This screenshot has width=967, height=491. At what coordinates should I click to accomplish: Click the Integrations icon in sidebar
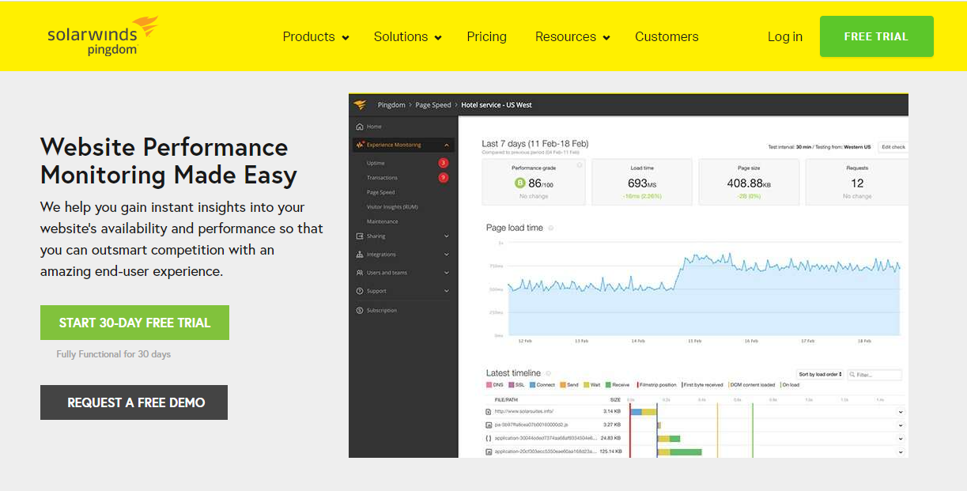[360, 255]
